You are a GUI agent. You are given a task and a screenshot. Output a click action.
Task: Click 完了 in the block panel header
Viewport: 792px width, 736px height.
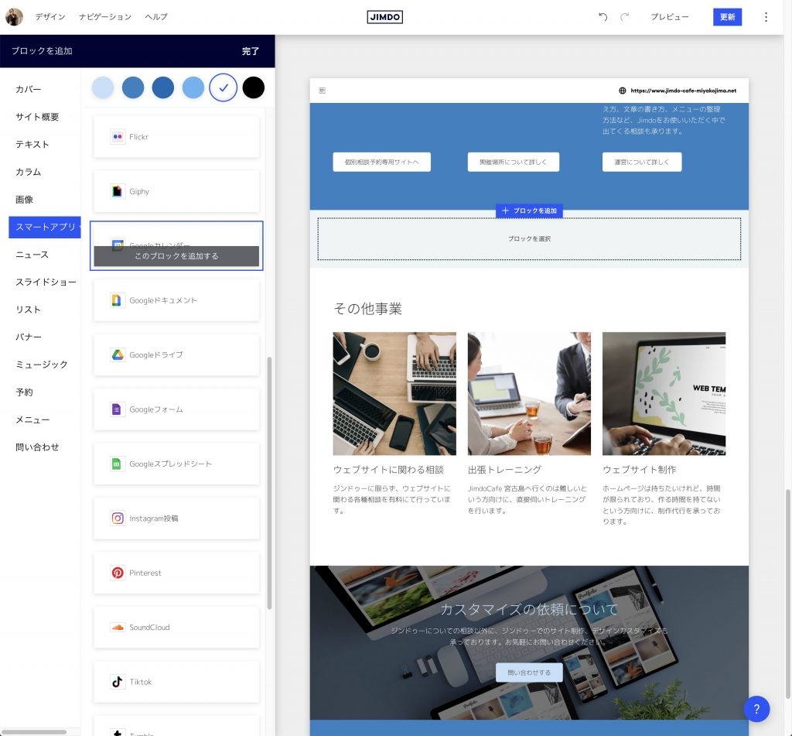point(251,51)
